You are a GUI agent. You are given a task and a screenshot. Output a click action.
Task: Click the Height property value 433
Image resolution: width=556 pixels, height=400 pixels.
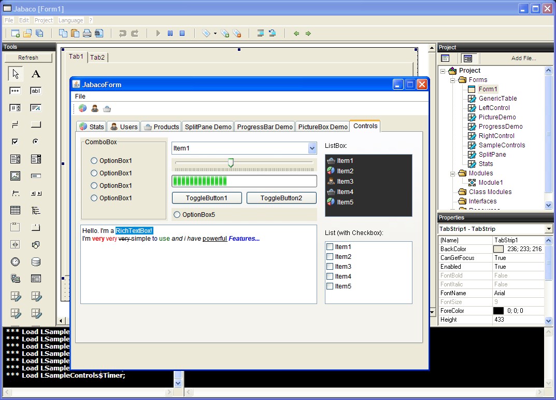[x=518, y=320]
